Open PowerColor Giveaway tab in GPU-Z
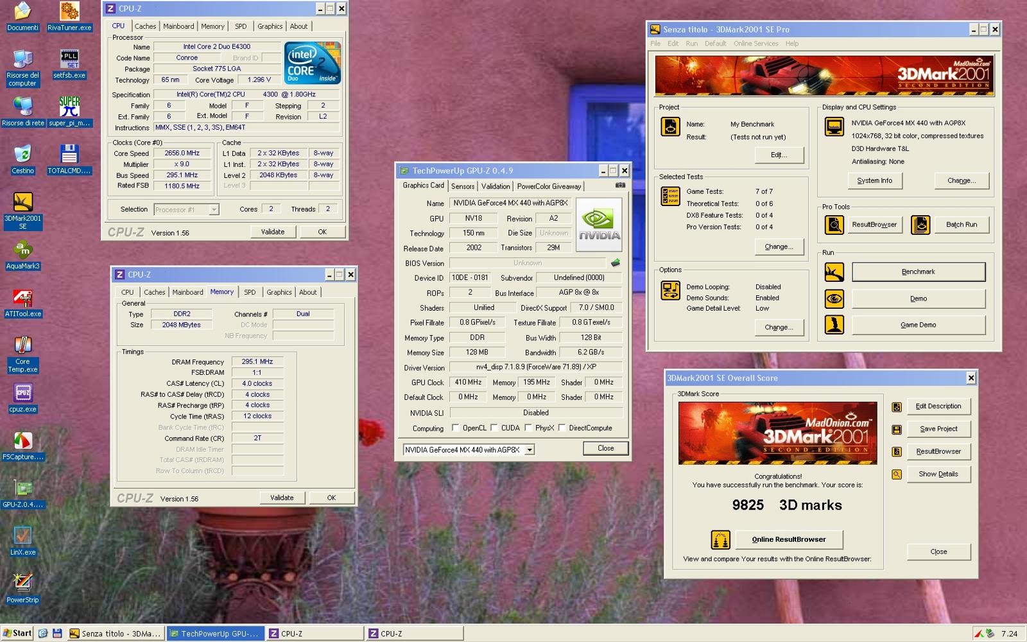This screenshot has height=642, width=1027. point(549,186)
